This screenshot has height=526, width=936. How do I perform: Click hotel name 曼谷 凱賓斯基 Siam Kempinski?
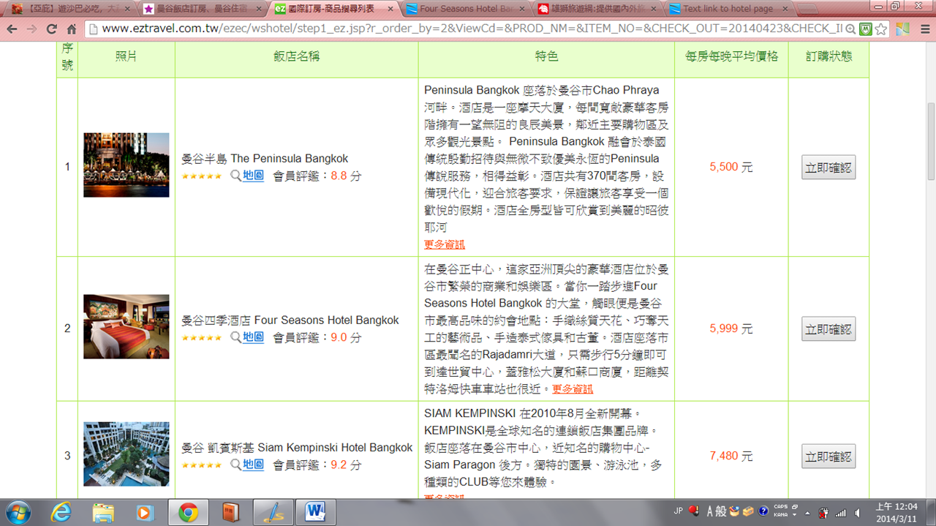tap(297, 448)
